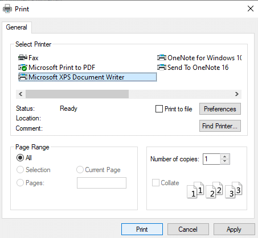This screenshot has height=238, width=258.
Task: Enable the Print to file checkbox
Action: pyautogui.click(x=159, y=109)
